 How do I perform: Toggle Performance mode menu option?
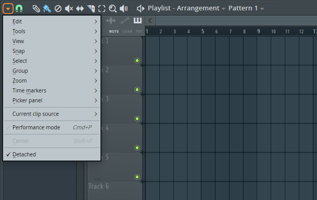pyautogui.click(x=52, y=128)
